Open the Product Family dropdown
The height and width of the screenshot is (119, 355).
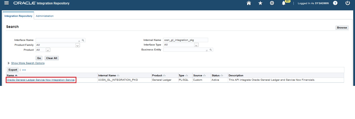pos(58,45)
